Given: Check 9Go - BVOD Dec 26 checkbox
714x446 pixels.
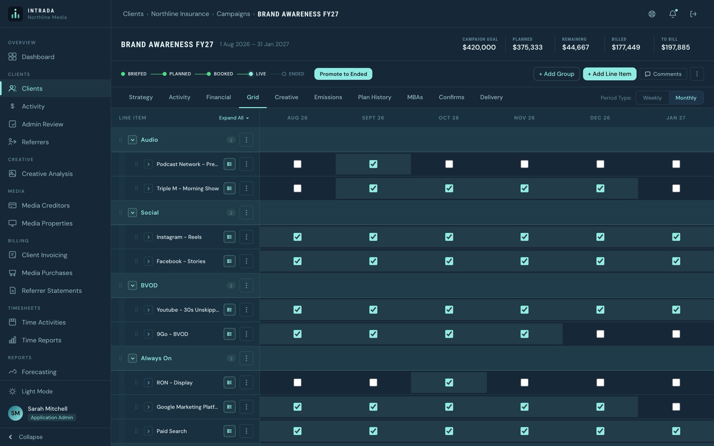Looking at the screenshot, I should 600,334.
